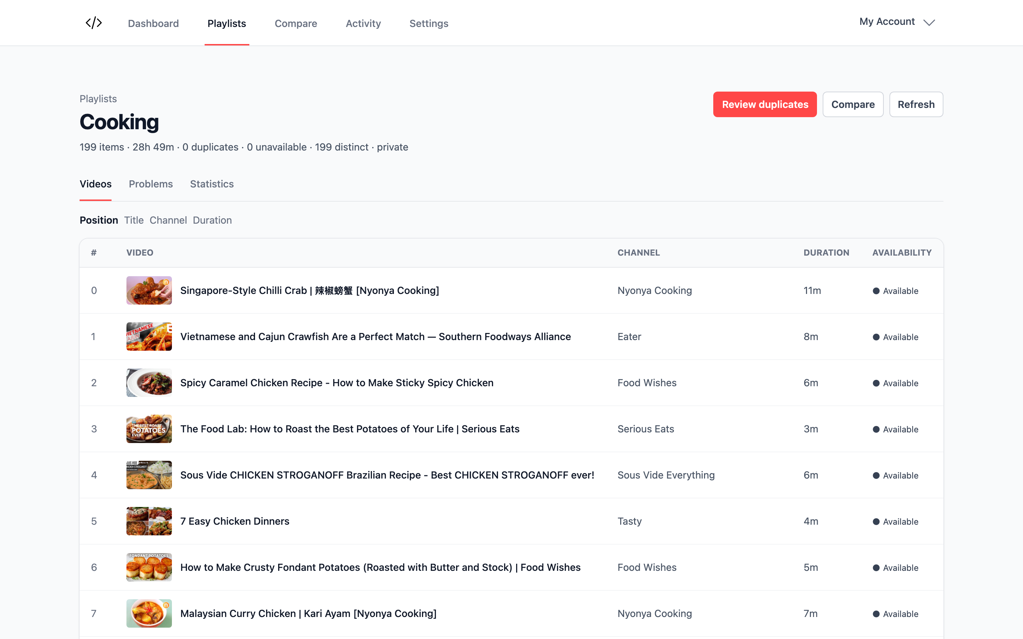
Task: Click the Vietnamese and Cajun Crawfish title
Action: point(376,337)
